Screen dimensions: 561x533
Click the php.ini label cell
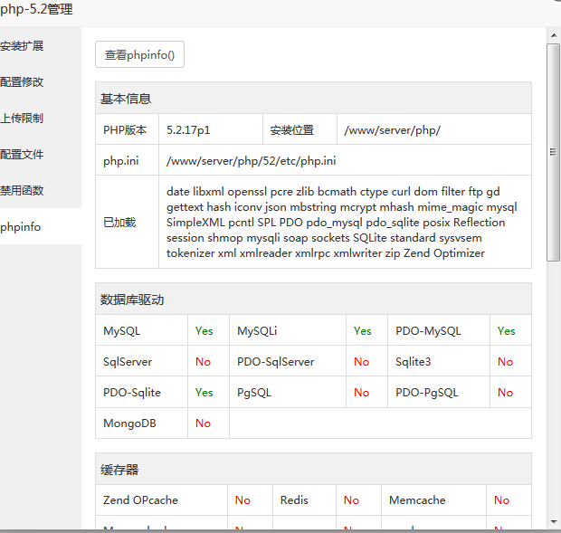pyautogui.click(x=127, y=160)
